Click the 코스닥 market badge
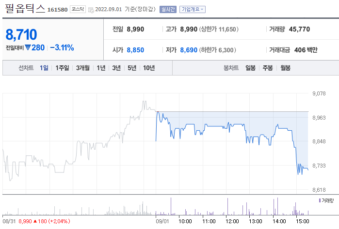 [78, 9]
